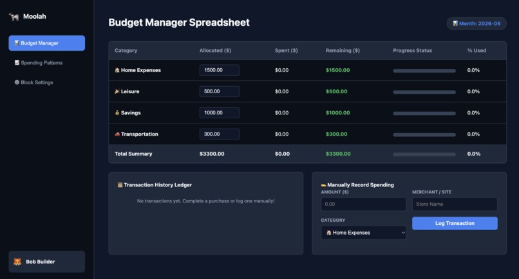Click the Home Expenses progress bar
519x279 pixels.
pyautogui.click(x=424, y=71)
